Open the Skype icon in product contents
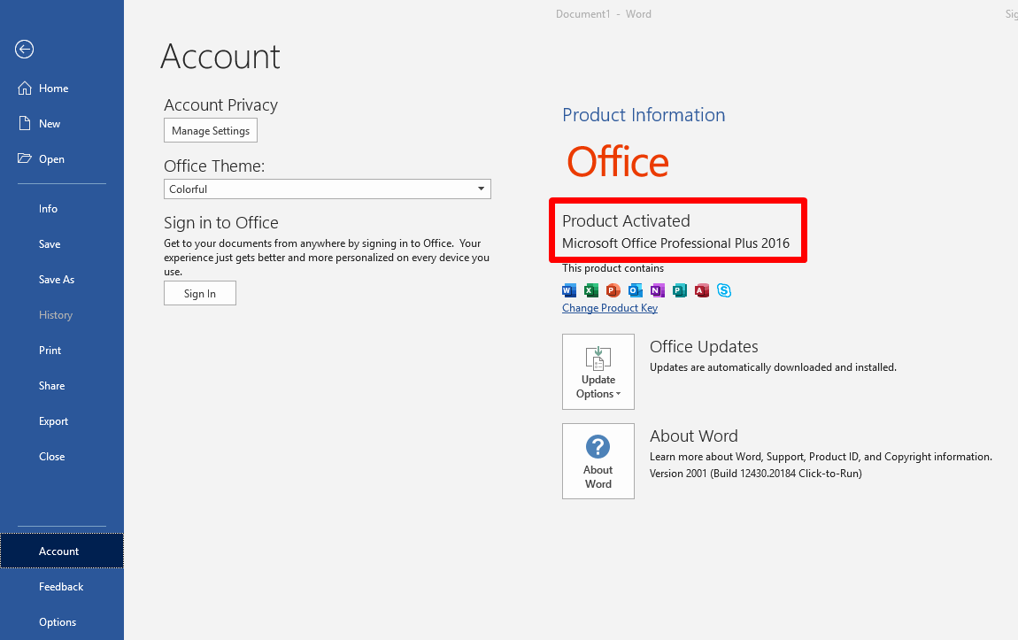The image size is (1018, 640). click(x=724, y=290)
